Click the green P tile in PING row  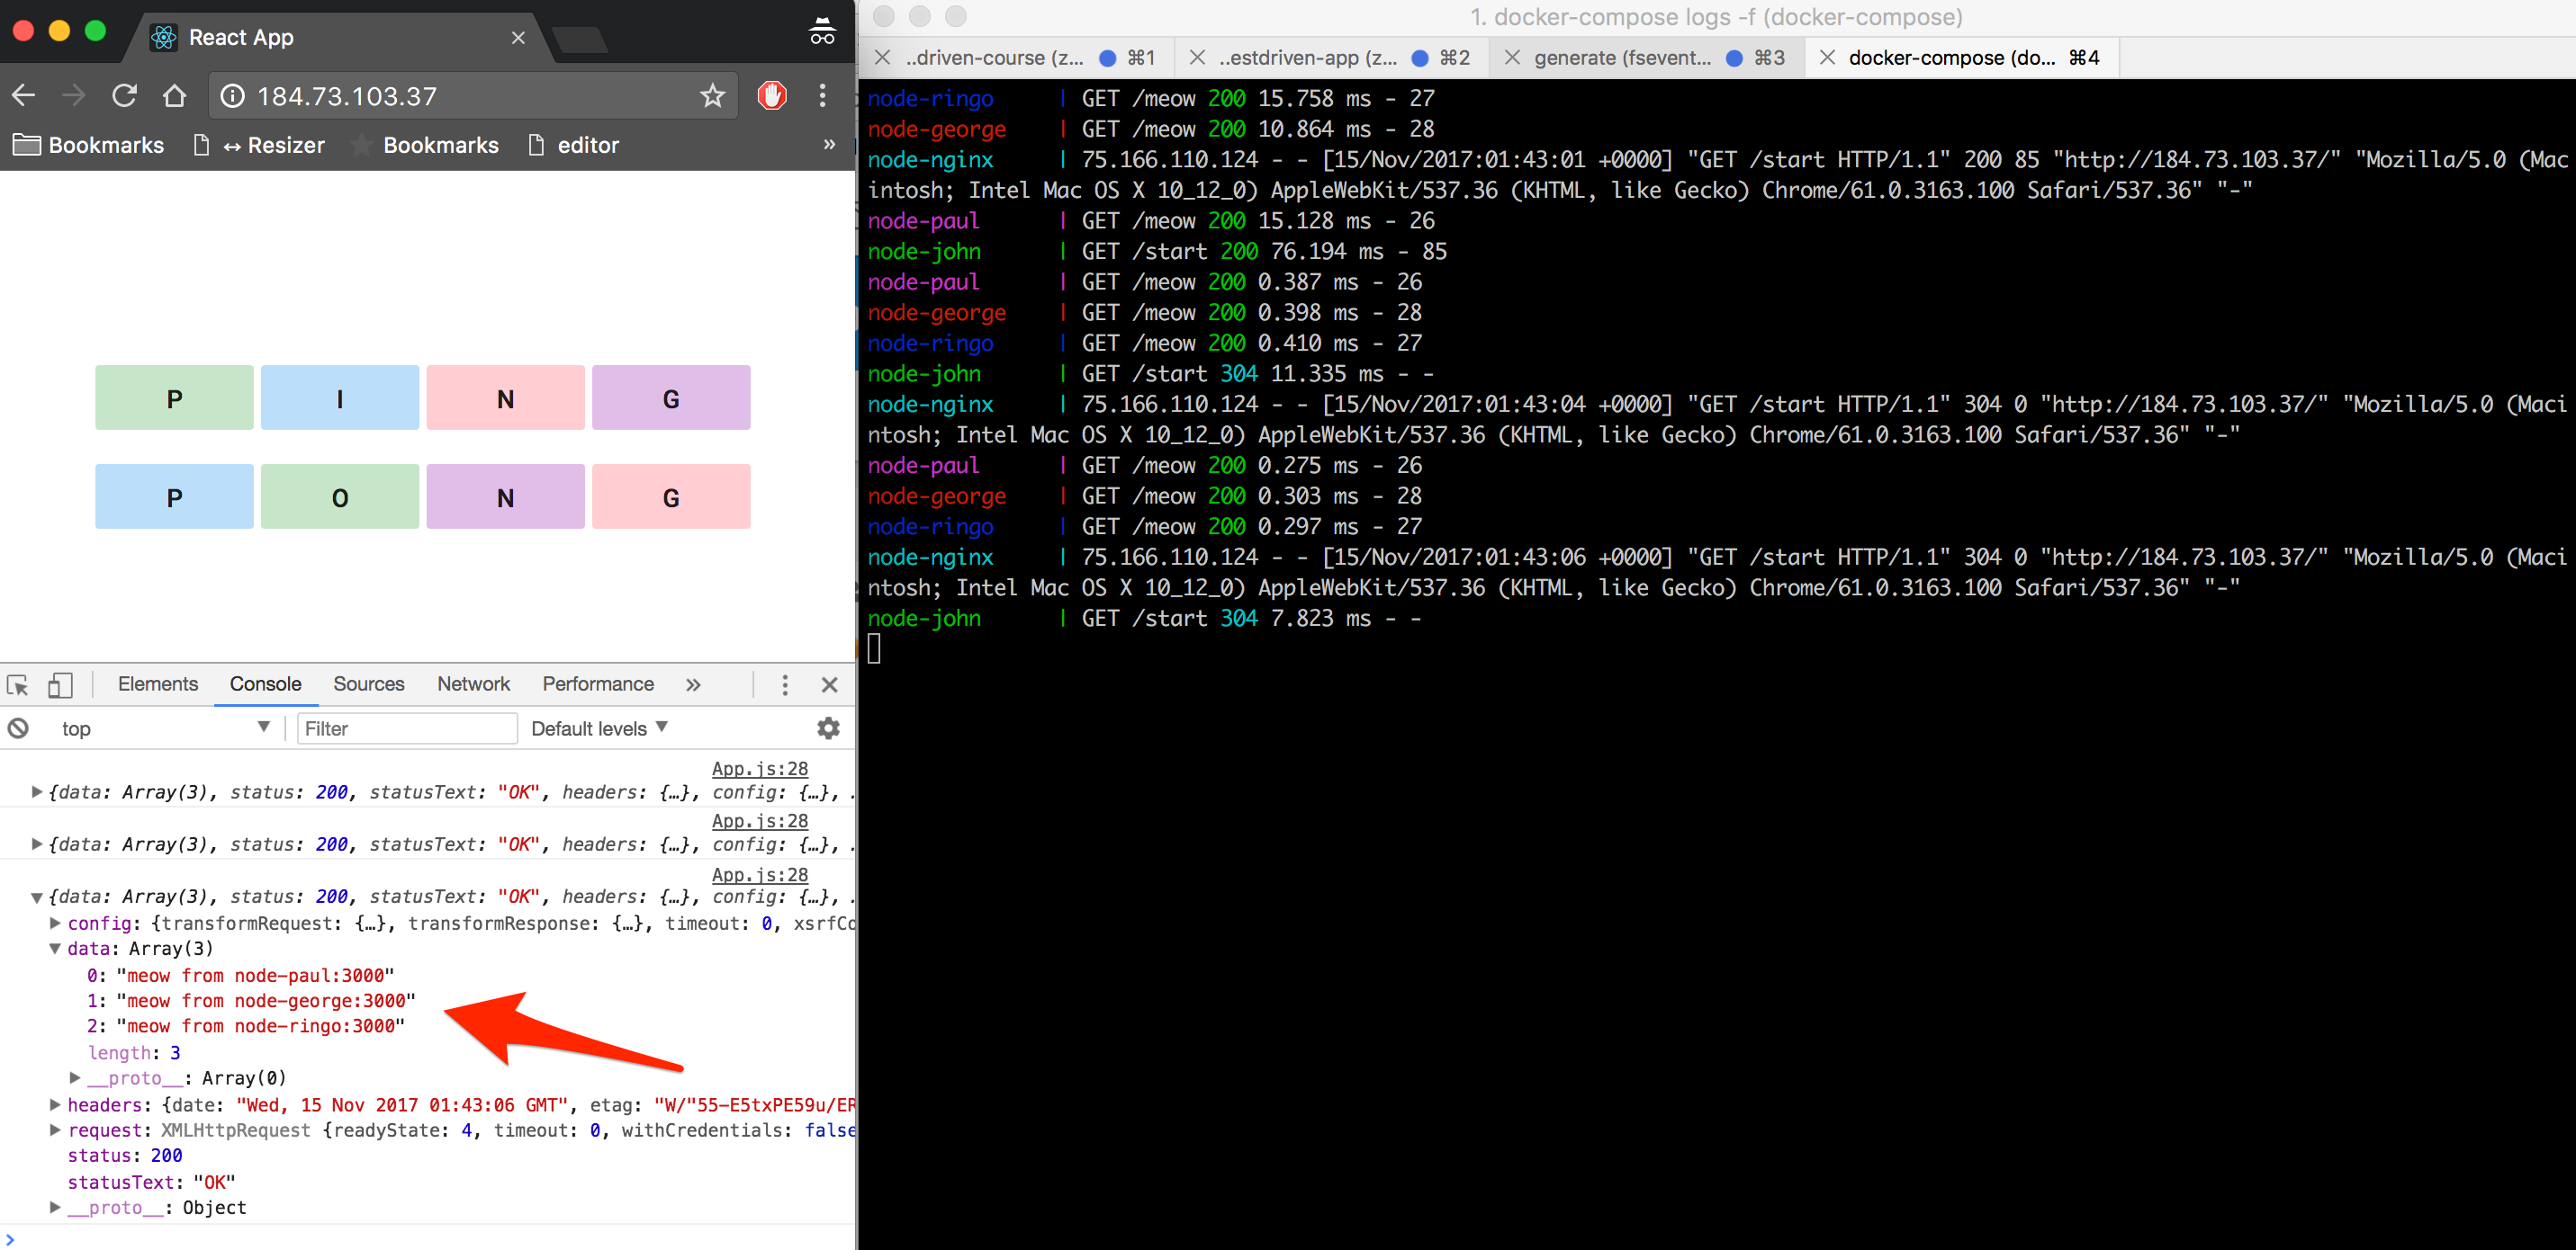174,398
